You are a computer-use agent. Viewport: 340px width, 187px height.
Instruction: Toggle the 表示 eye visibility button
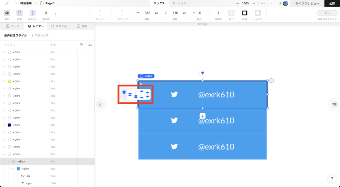[x=7, y=13]
